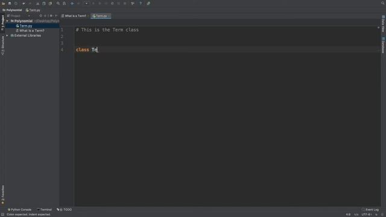Open the UTF-8 encoding selector

pos(367,215)
